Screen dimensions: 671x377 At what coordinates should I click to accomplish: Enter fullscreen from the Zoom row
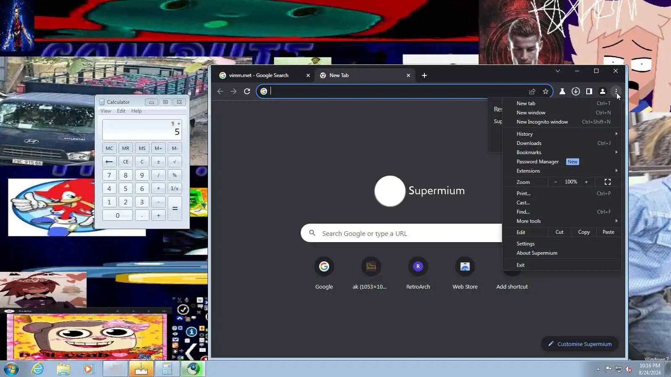click(x=608, y=182)
